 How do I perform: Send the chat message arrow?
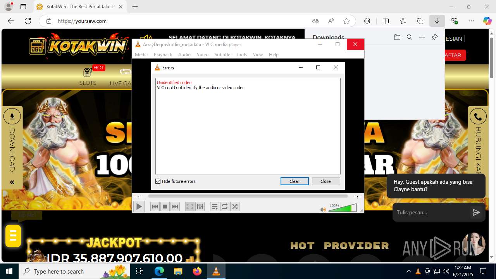pyautogui.click(x=476, y=212)
